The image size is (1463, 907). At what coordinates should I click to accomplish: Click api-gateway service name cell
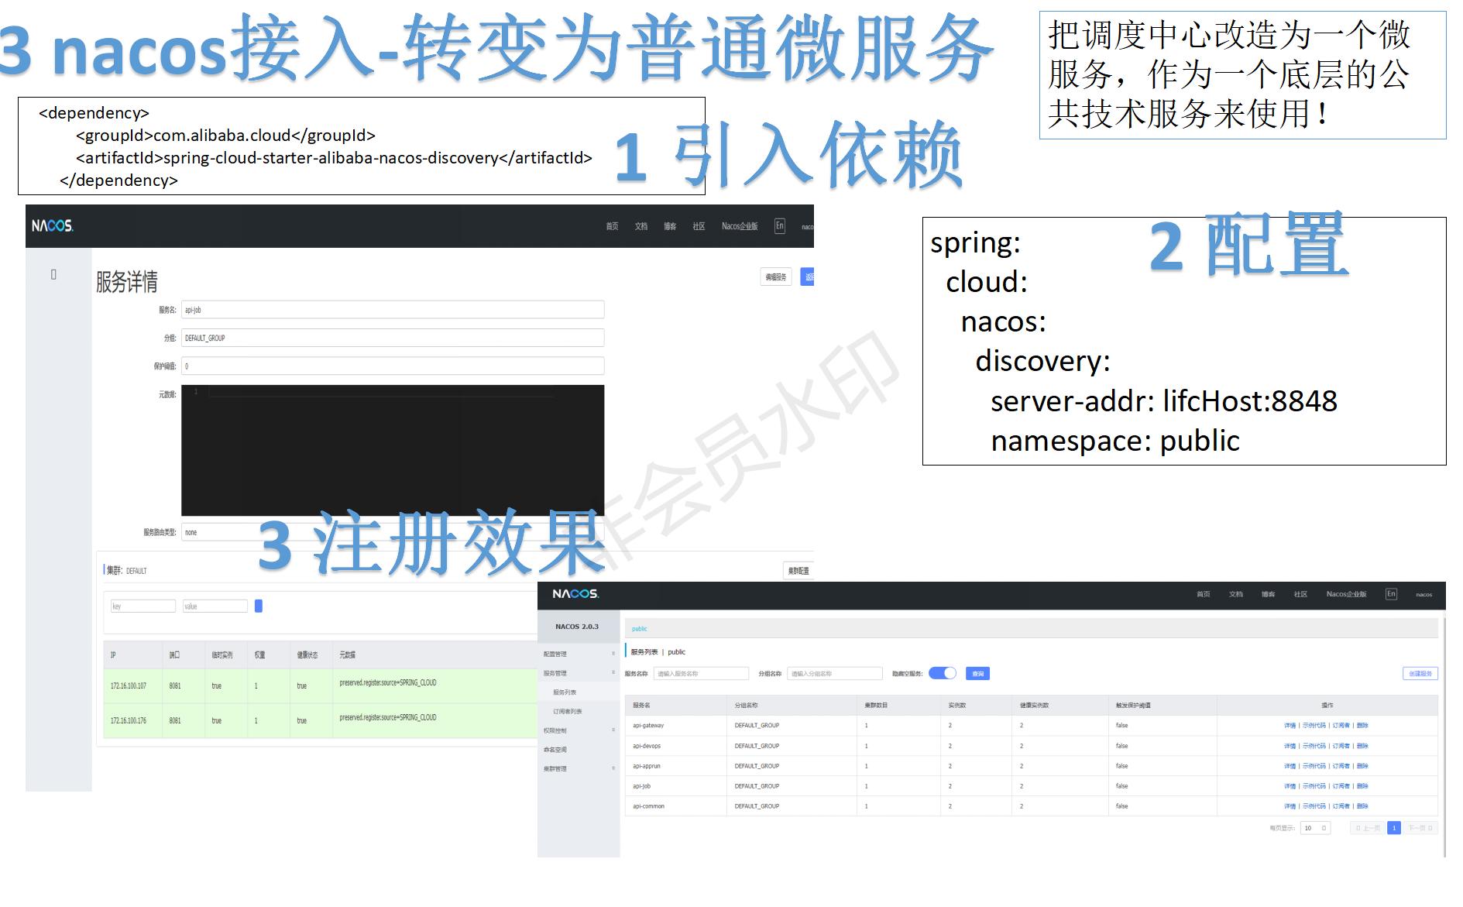coord(648,726)
